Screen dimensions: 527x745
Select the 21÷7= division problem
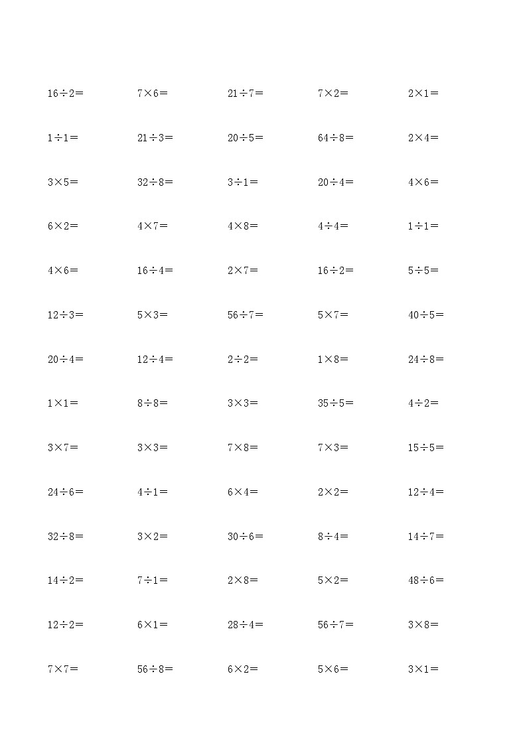(246, 94)
